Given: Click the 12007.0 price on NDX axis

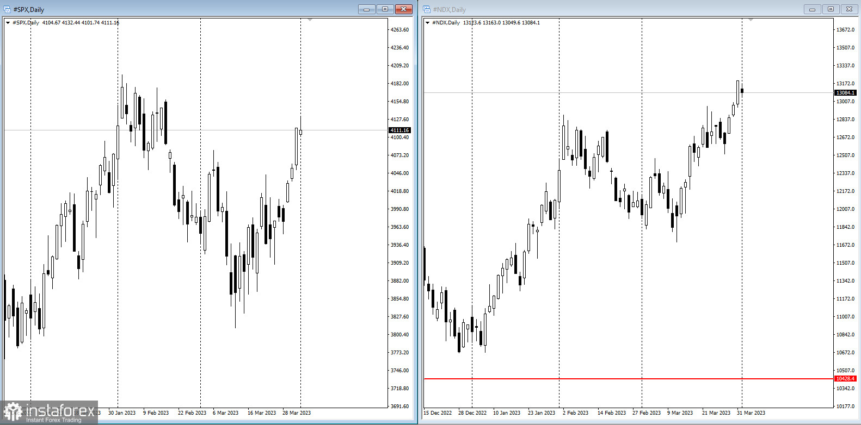Looking at the screenshot, I should tap(845, 209).
